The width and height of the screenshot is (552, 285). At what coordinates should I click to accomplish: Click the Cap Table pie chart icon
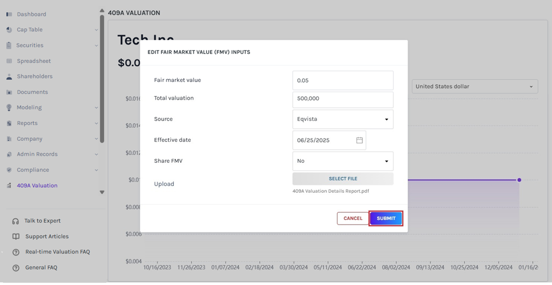tap(9, 30)
